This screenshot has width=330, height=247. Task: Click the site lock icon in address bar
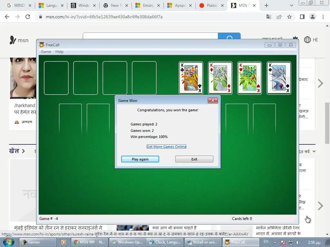[41, 17]
